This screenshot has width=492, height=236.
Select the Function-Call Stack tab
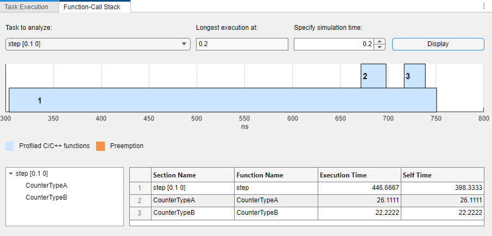click(92, 7)
